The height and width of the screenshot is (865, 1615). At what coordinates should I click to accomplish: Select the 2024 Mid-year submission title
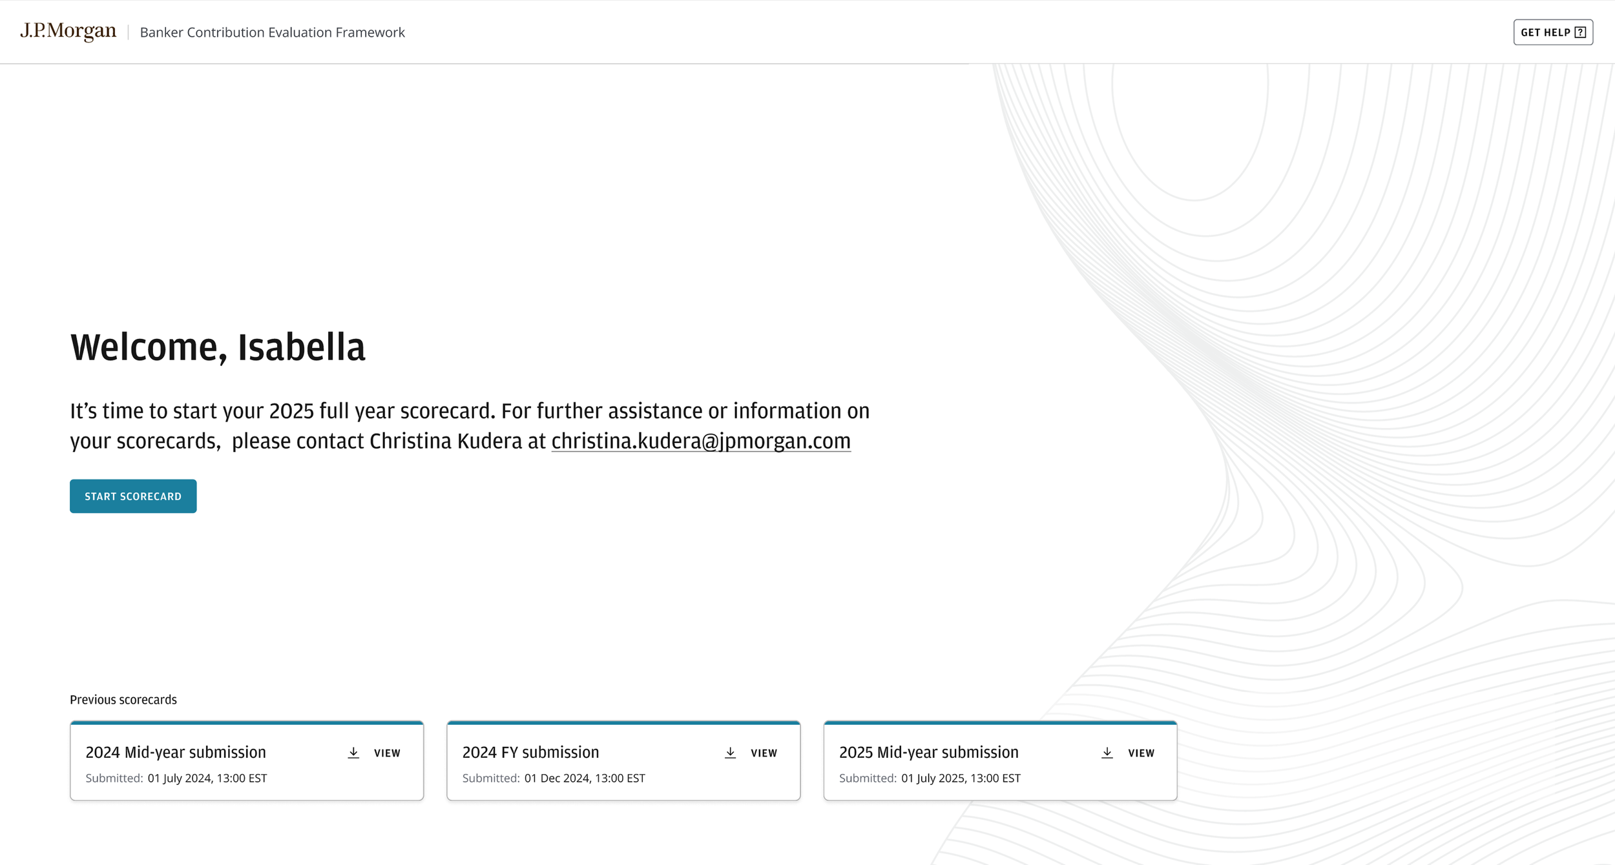tap(176, 753)
